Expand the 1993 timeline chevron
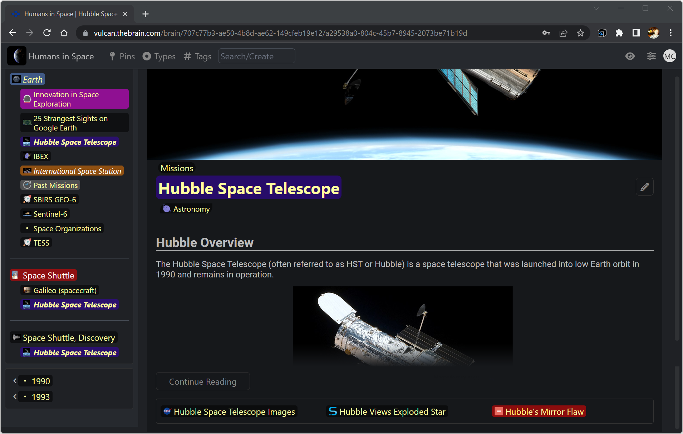The width and height of the screenshot is (683, 434). pos(15,396)
